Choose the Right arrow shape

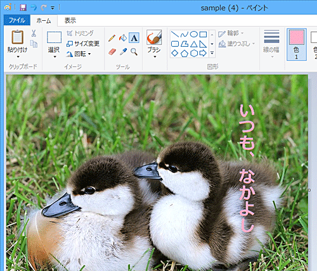click(203, 53)
